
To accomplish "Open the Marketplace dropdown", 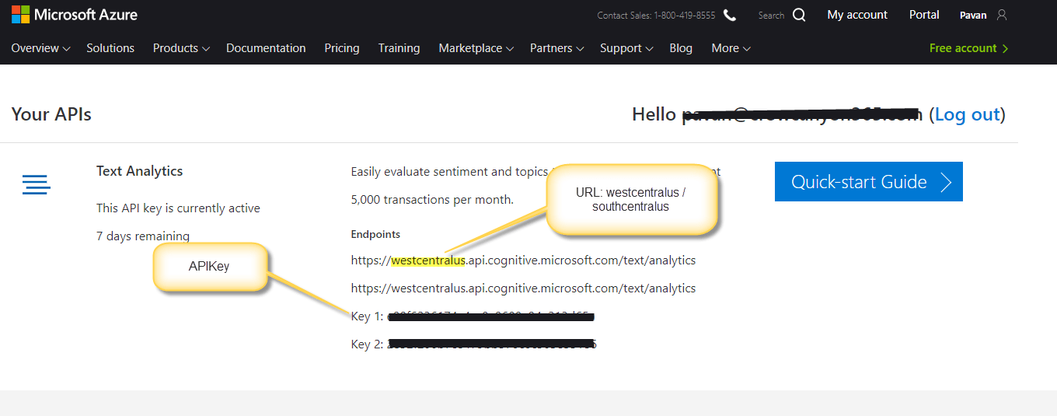I will tap(476, 48).
